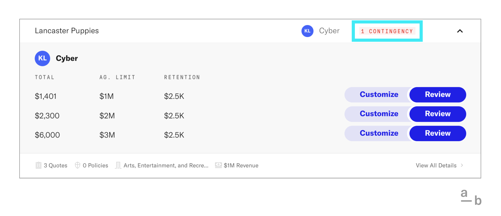Click the policies shield icon

(x=77, y=165)
